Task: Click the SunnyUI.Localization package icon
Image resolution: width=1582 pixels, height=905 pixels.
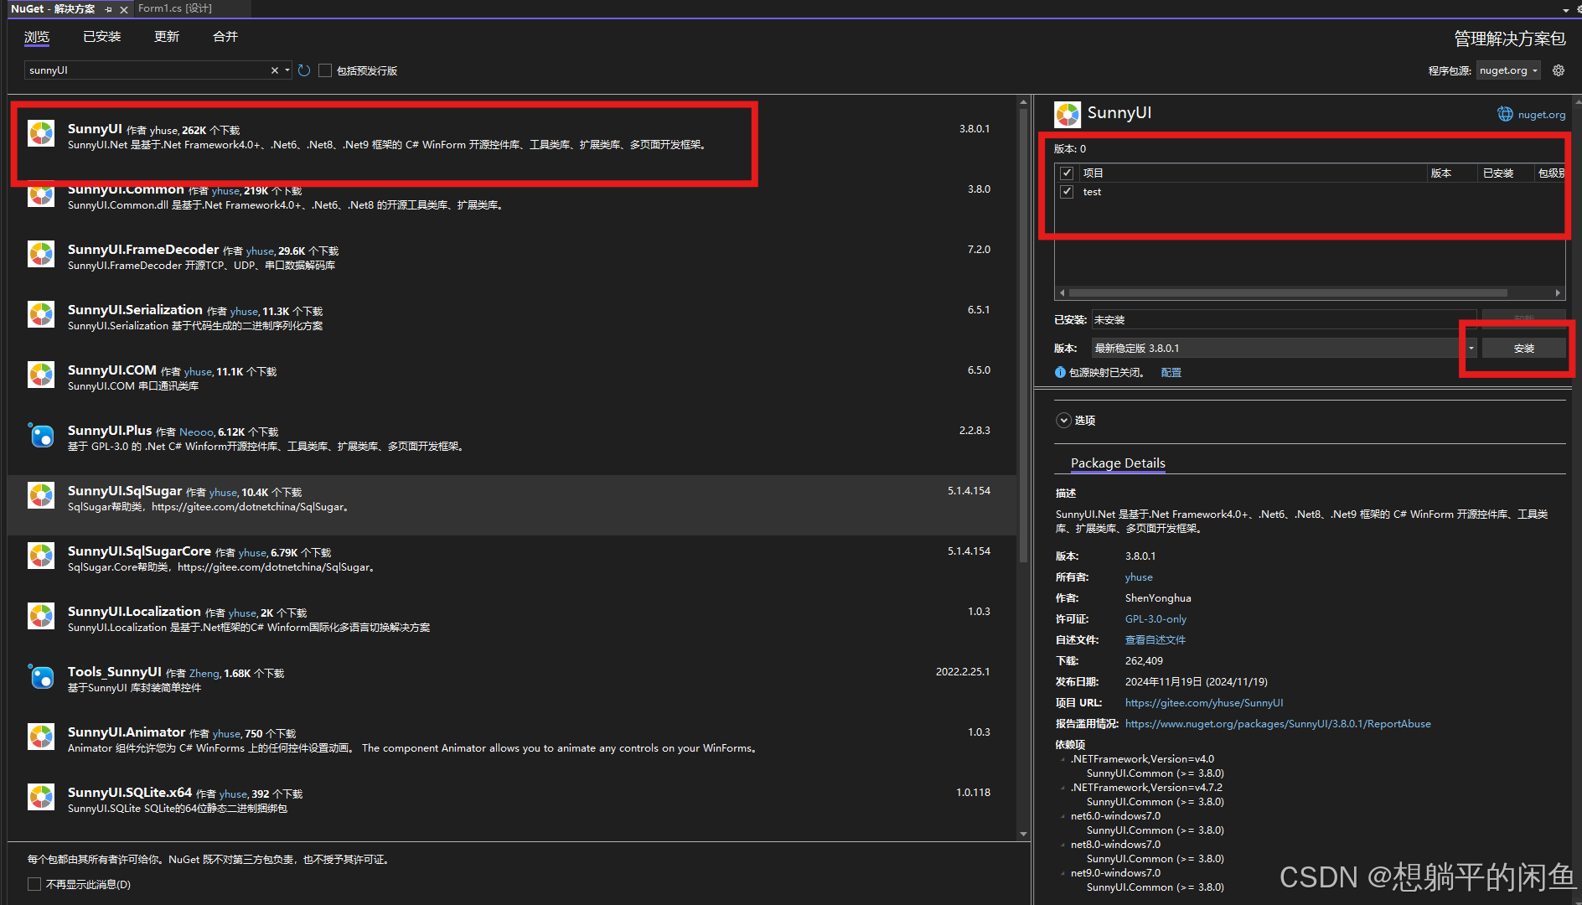Action: click(41, 616)
